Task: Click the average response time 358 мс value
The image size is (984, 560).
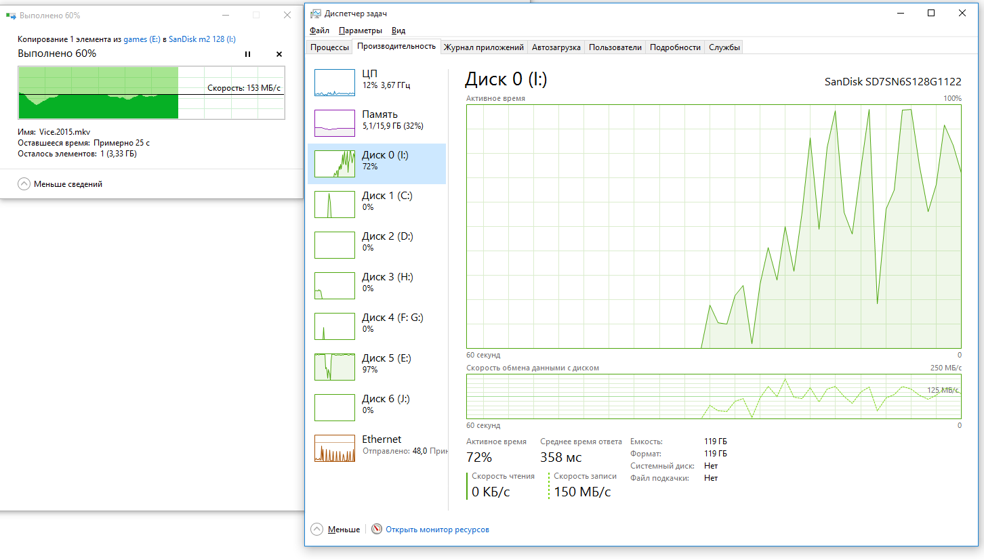Action: 560,457
